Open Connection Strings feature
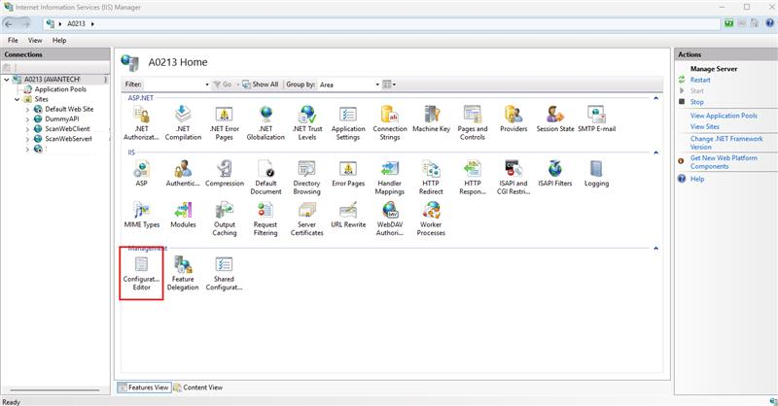This screenshot has width=778, height=406. click(x=390, y=123)
